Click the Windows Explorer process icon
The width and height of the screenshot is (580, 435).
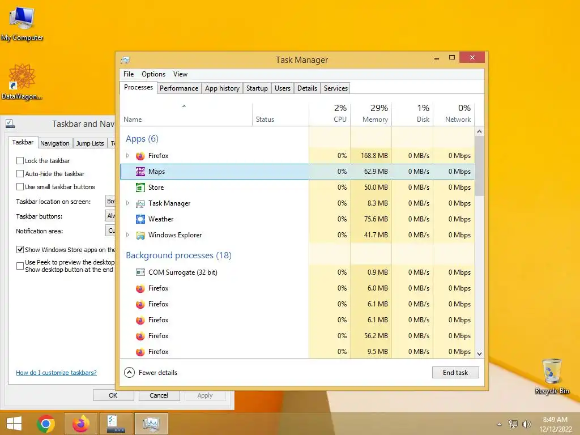point(140,235)
